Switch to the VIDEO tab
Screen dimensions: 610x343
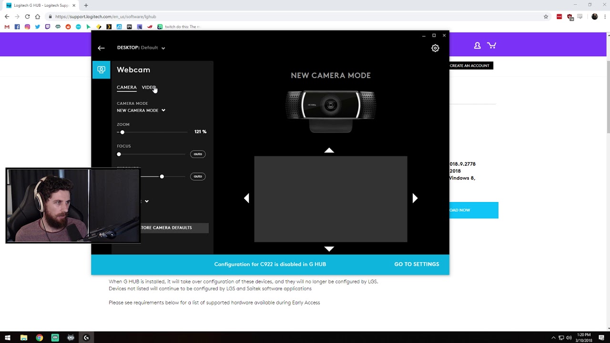[x=148, y=88]
